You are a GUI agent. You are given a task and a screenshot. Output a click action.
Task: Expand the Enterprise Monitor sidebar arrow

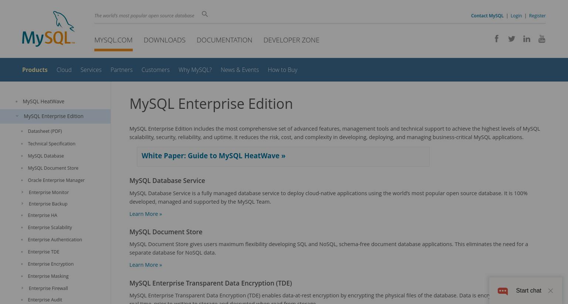pos(22,192)
